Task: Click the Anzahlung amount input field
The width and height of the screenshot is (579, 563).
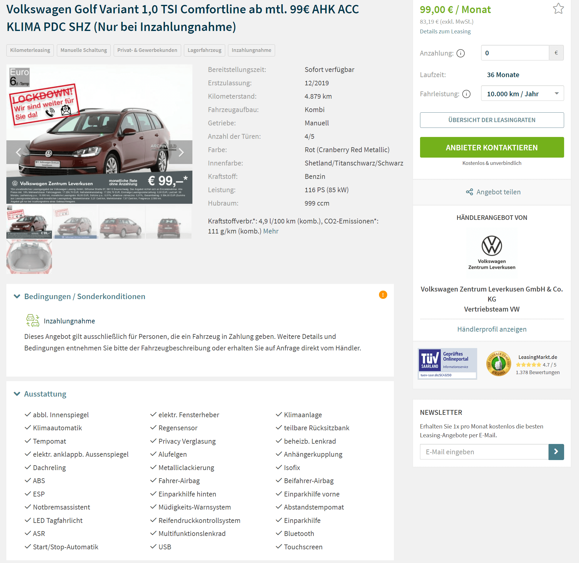Action: [515, 53]
